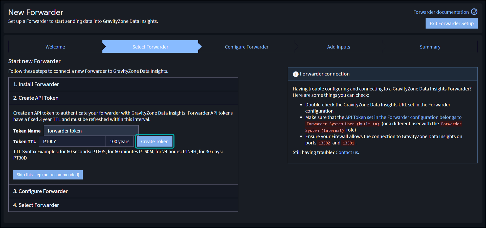The image size is (486, 228).
Task: Open the Configure Forwarder wizard step
Action: pos(246,47)
